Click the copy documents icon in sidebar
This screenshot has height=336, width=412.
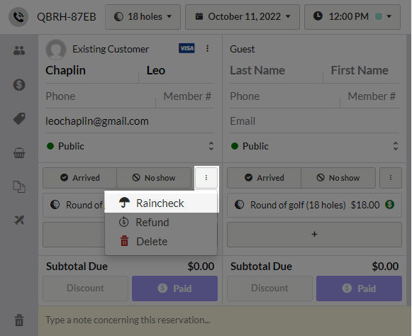tap(19, 186)
